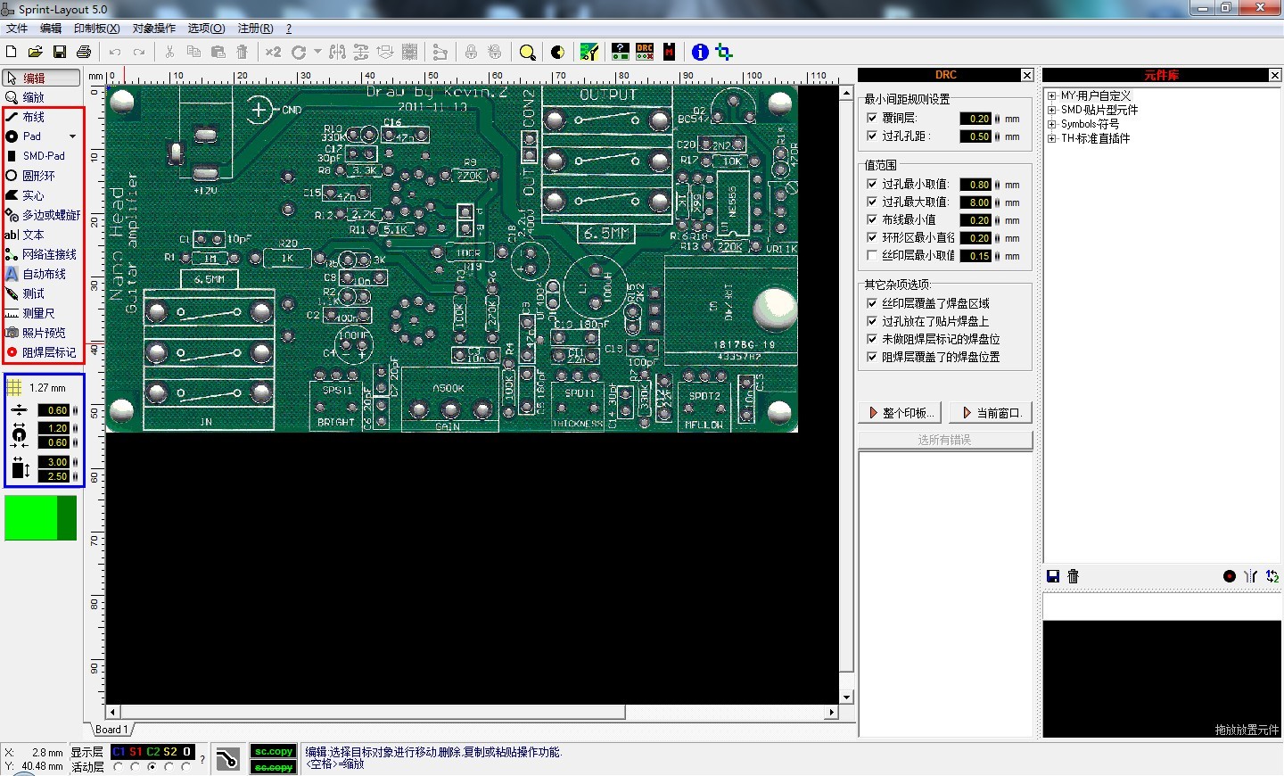
Task: Open the 编辑 menu in menu bar
Action: click(51, 29)
